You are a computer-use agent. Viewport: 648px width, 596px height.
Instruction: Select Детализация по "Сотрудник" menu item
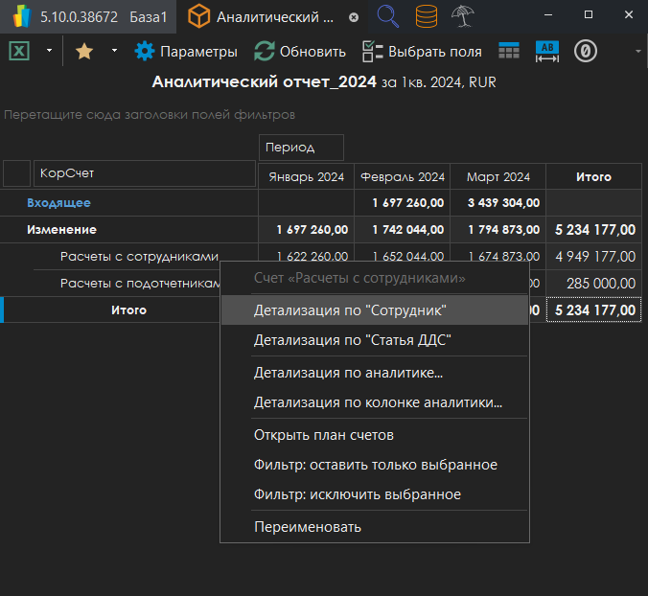(x=351, y=310)
